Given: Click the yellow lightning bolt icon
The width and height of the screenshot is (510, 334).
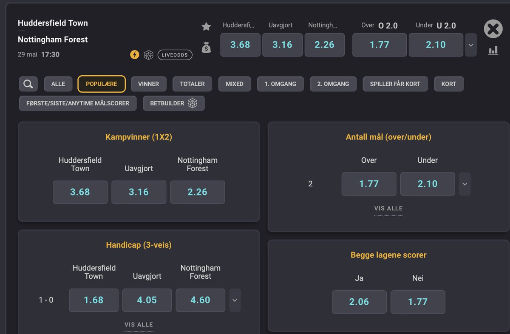Looking at the screenshot, I should tap(134, 55).
